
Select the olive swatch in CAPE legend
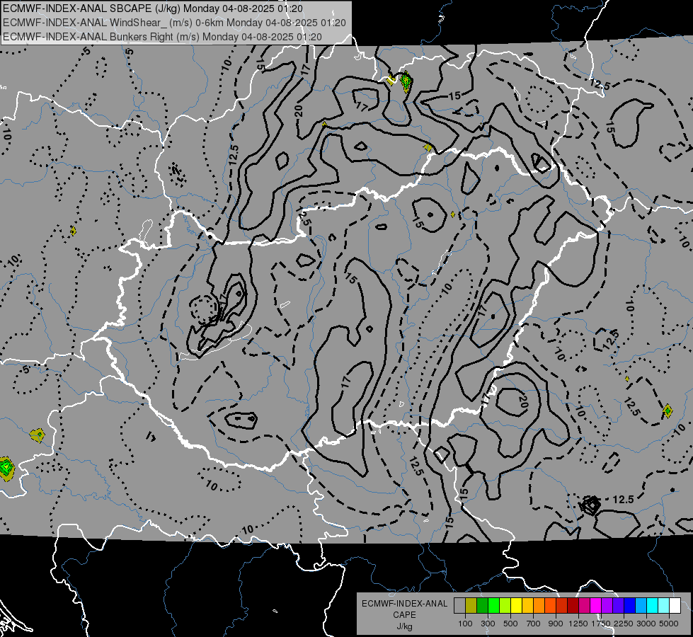pyautogui.click(x=471, y=606)
